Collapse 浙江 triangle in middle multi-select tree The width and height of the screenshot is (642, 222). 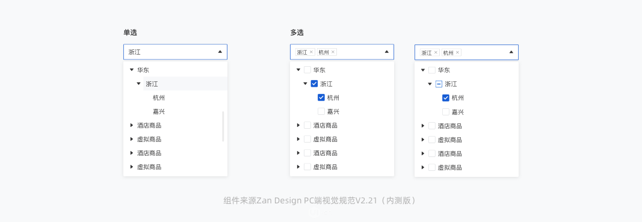(x=306, y=84)
